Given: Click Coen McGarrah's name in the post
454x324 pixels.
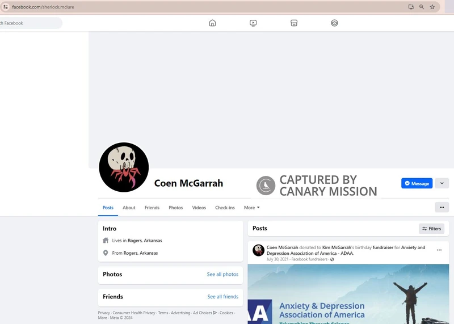Looking at the screenshot, I should (x=282, y=247).
